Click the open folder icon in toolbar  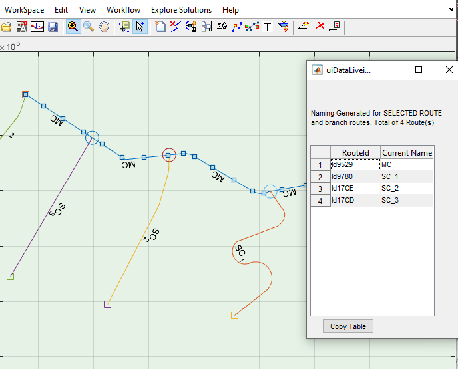(7, 27)
